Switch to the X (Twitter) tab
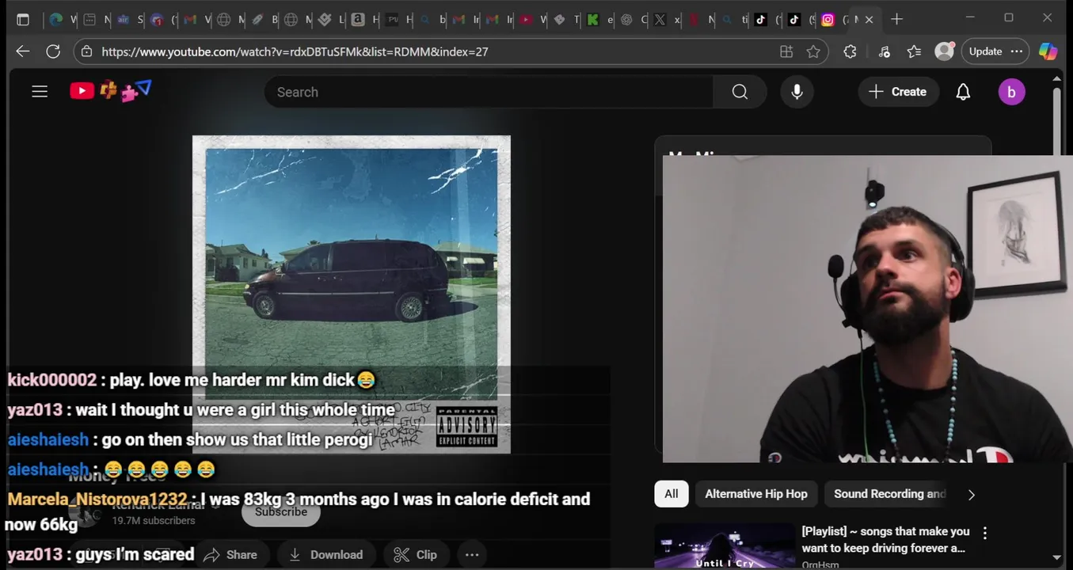This screenshot has height=570, width=1073. coord(660,20)
